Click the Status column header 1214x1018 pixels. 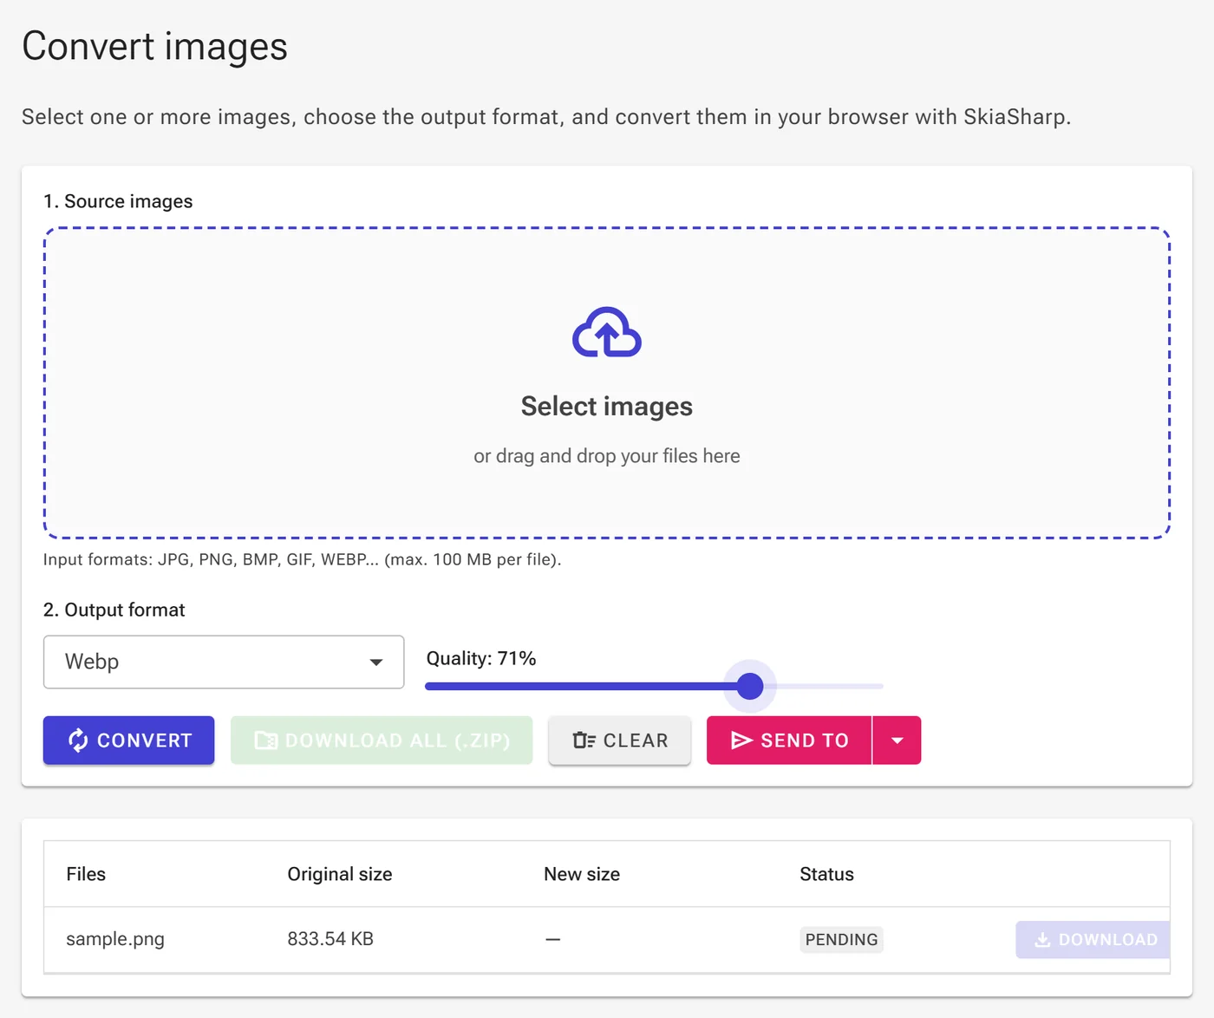pos(826,874)
